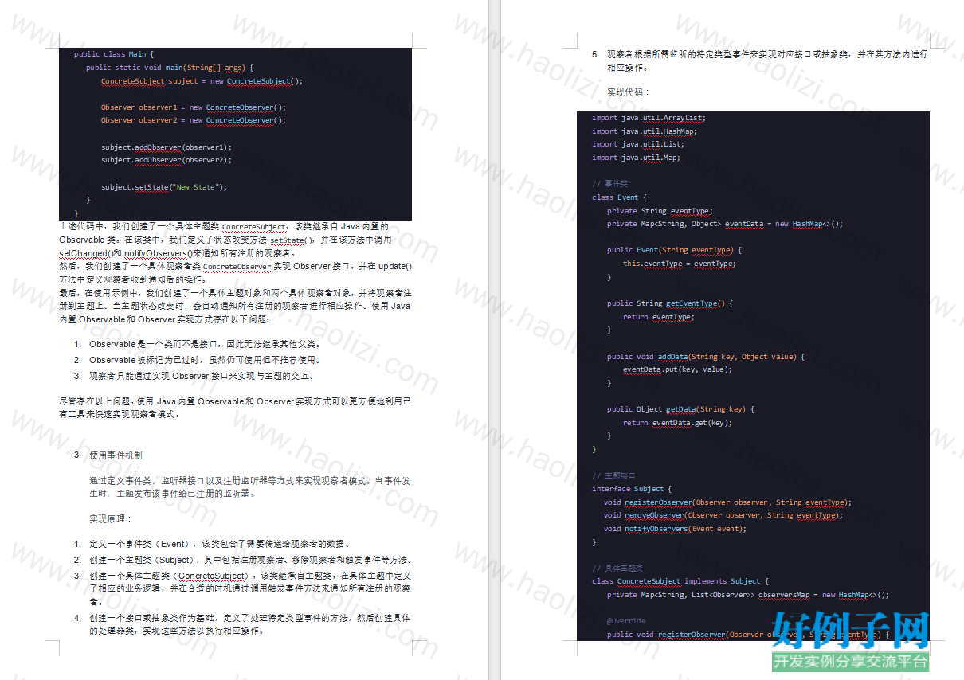Click the line "void notifyObservers(Event event);"
Viewport: 964px width, 680px height.
point(675,529)
